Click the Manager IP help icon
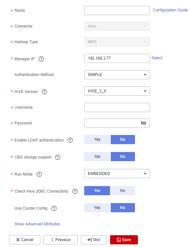The height and width of the screenshot is (247, 190). coord(41,59)
